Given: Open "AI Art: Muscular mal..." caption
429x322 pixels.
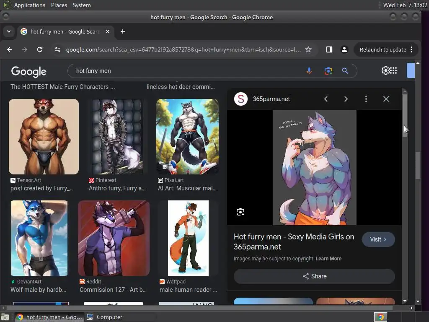Looking at the screenshot, I should tap(187, 188).
